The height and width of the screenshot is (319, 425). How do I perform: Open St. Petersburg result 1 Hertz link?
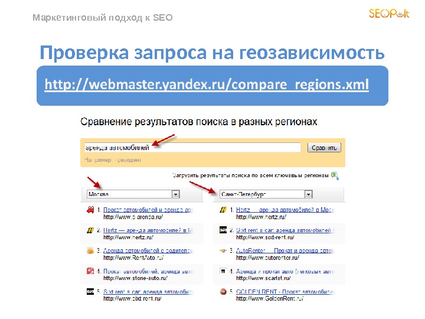click(285, 210)
